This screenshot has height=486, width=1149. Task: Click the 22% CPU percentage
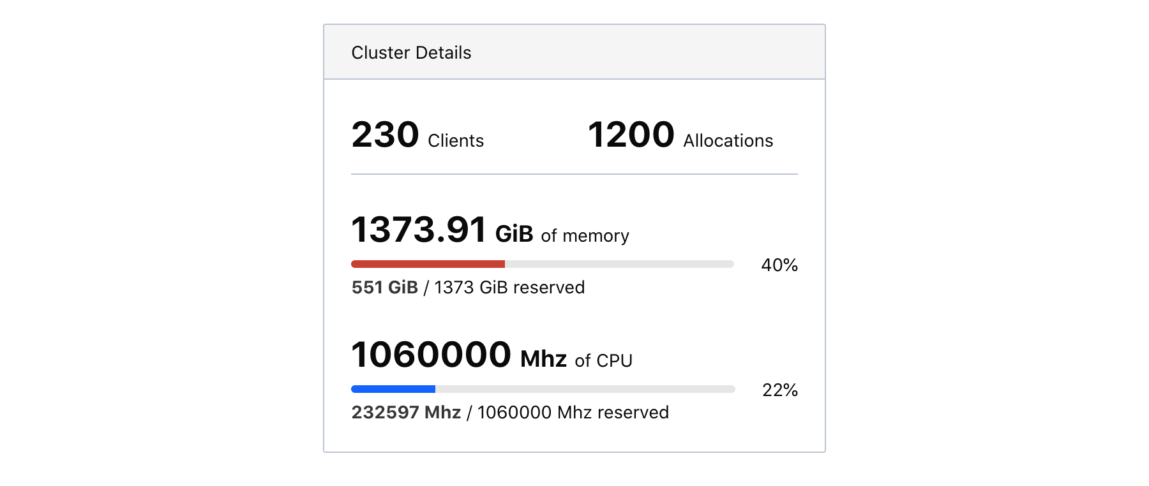pyautogui.click(x=779, y=390)
